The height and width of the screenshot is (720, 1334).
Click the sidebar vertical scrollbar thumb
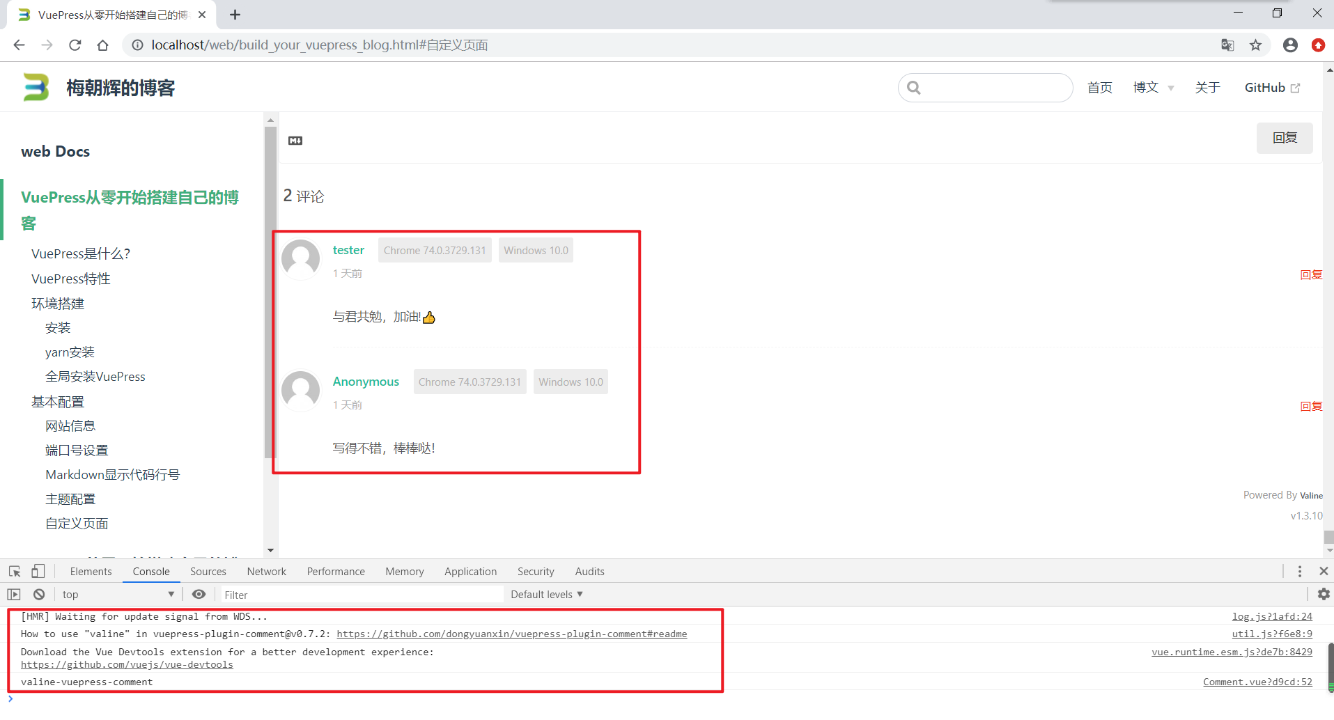(270, 292)
